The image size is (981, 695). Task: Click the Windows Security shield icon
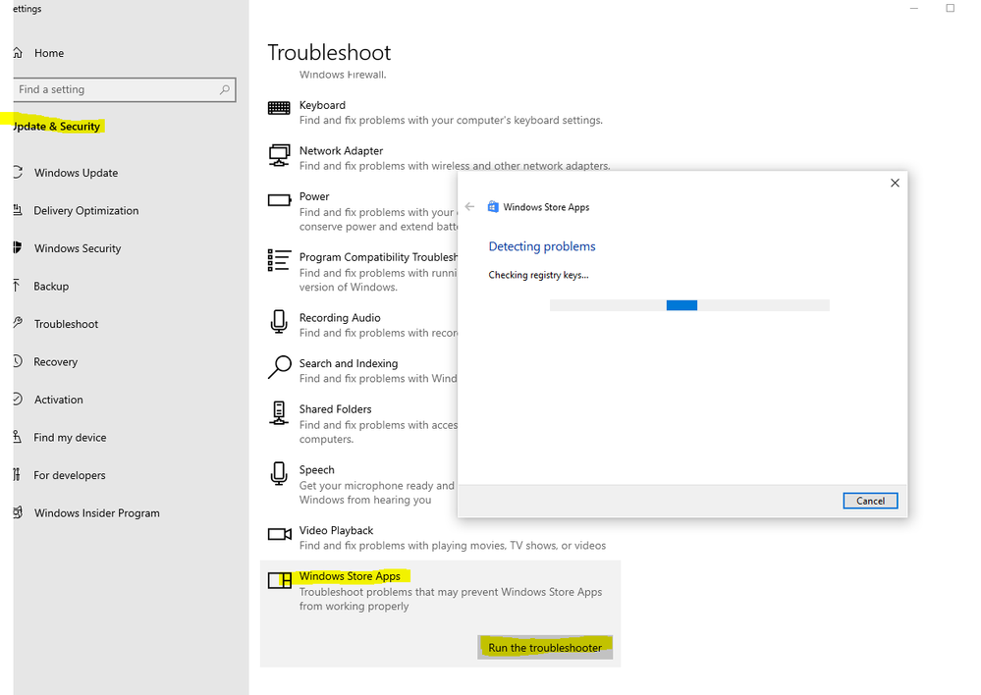[x=18, y=247]
